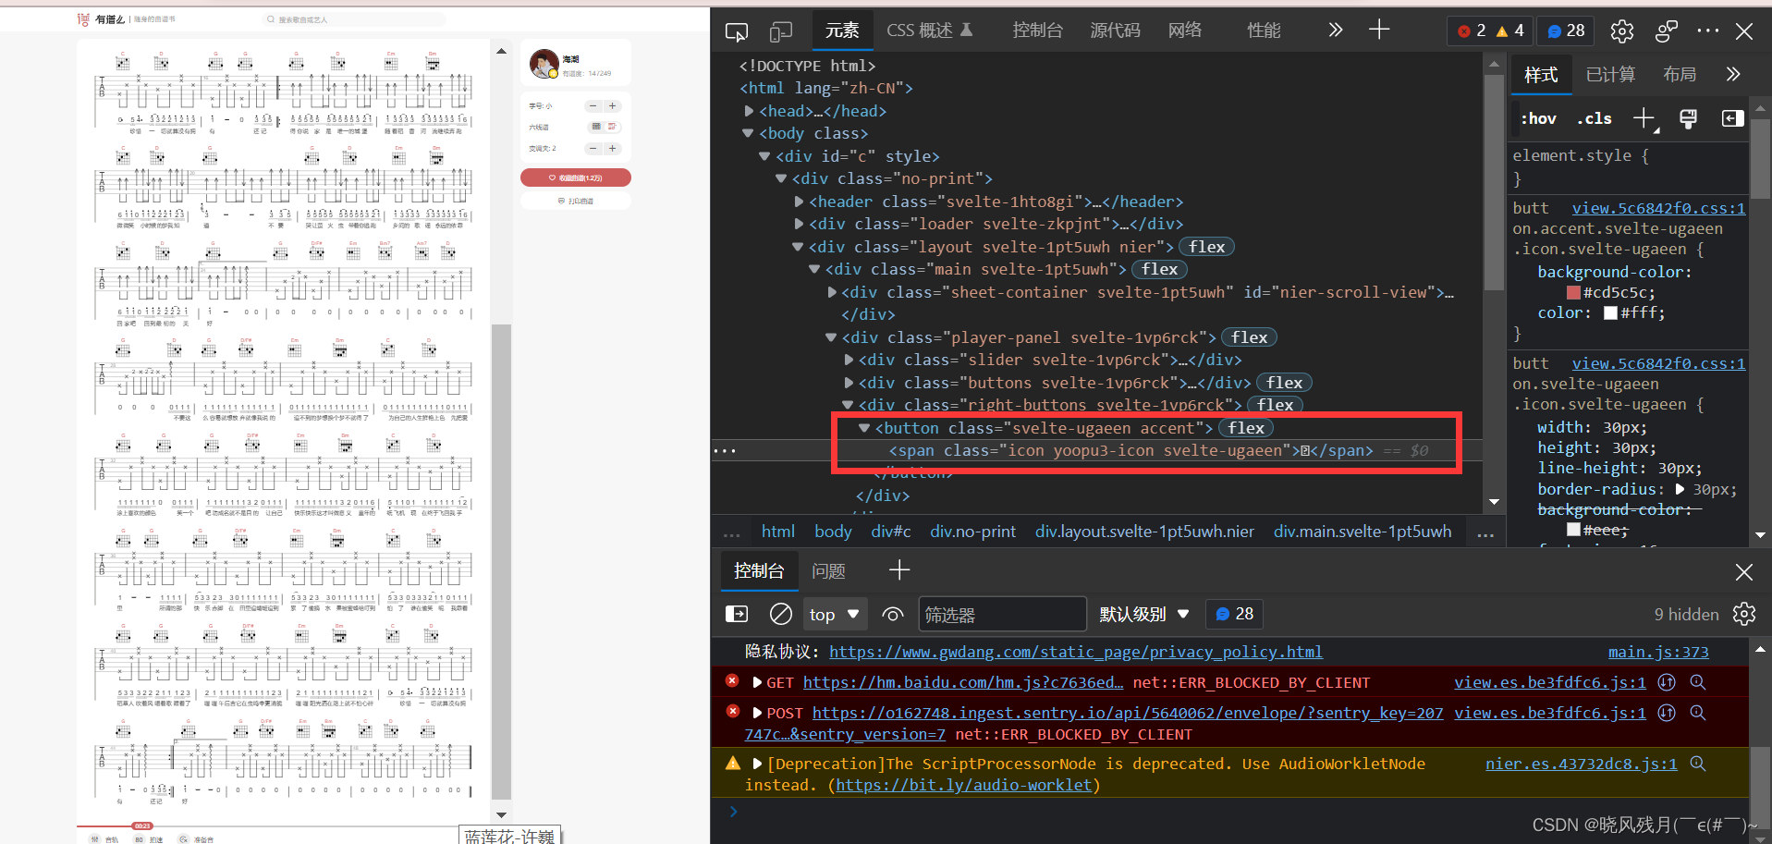1772x844 pixels.
Task: Activate the inspect element picker icon
Action: pyautogui.click(x=737, y=31)
